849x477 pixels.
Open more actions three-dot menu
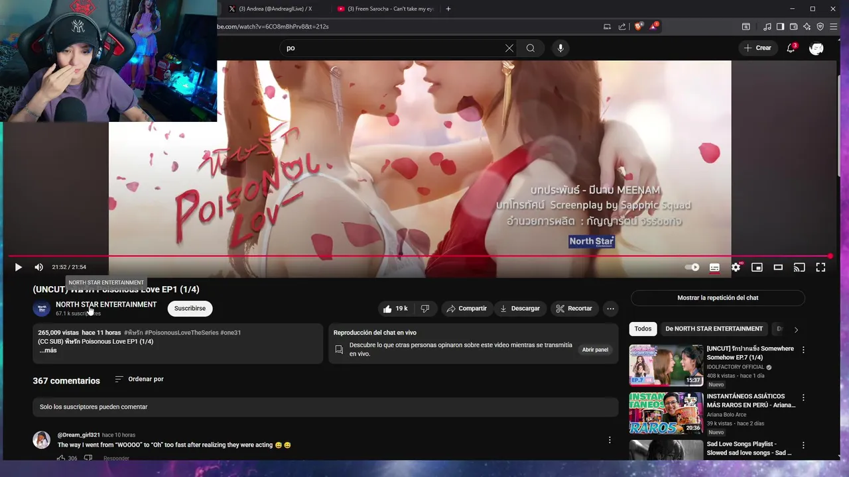coord(610,309)
